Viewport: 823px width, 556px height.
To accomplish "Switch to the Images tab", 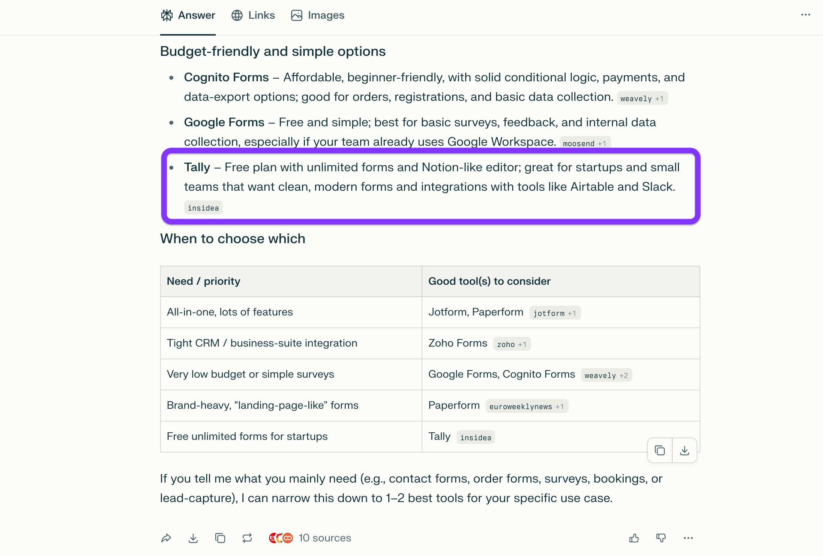I will [318, 15].
